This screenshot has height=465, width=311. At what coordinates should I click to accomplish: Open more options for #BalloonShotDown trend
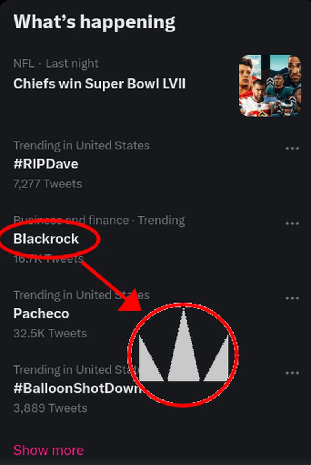[292, 373]
